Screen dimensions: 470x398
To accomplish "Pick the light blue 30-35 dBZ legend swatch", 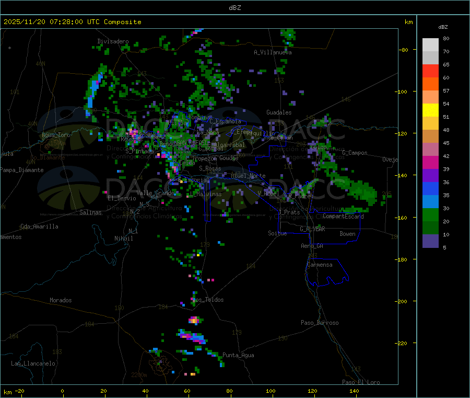I will tap(430, 202).
